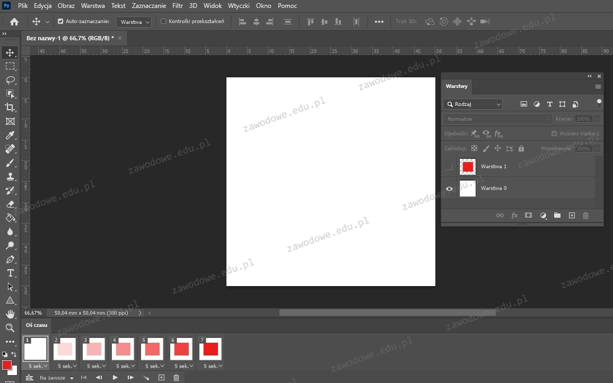Viewport: 613px width, 383px height.
Task: Select the Dodge tool
Action: (x=10, y=246)
